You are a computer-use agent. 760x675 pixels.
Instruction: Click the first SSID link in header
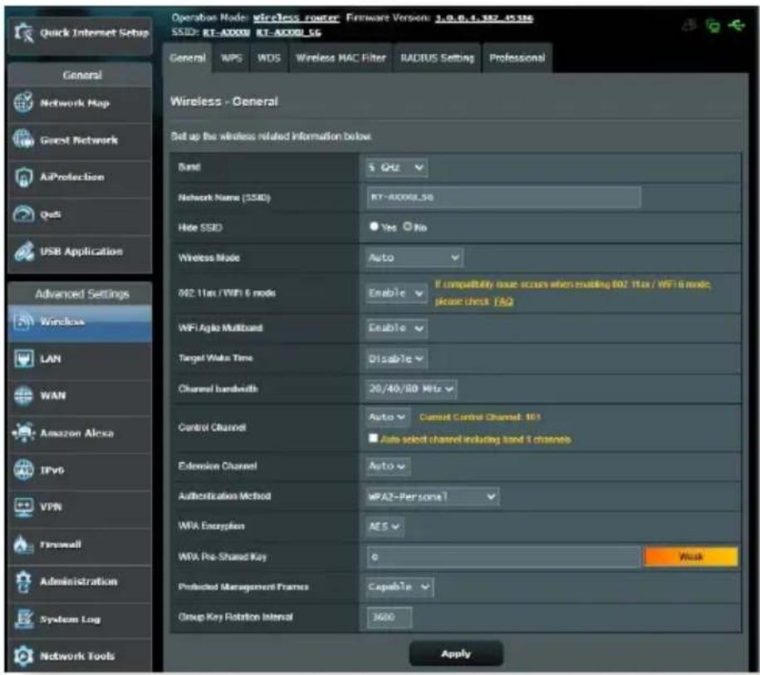[227, 32]
